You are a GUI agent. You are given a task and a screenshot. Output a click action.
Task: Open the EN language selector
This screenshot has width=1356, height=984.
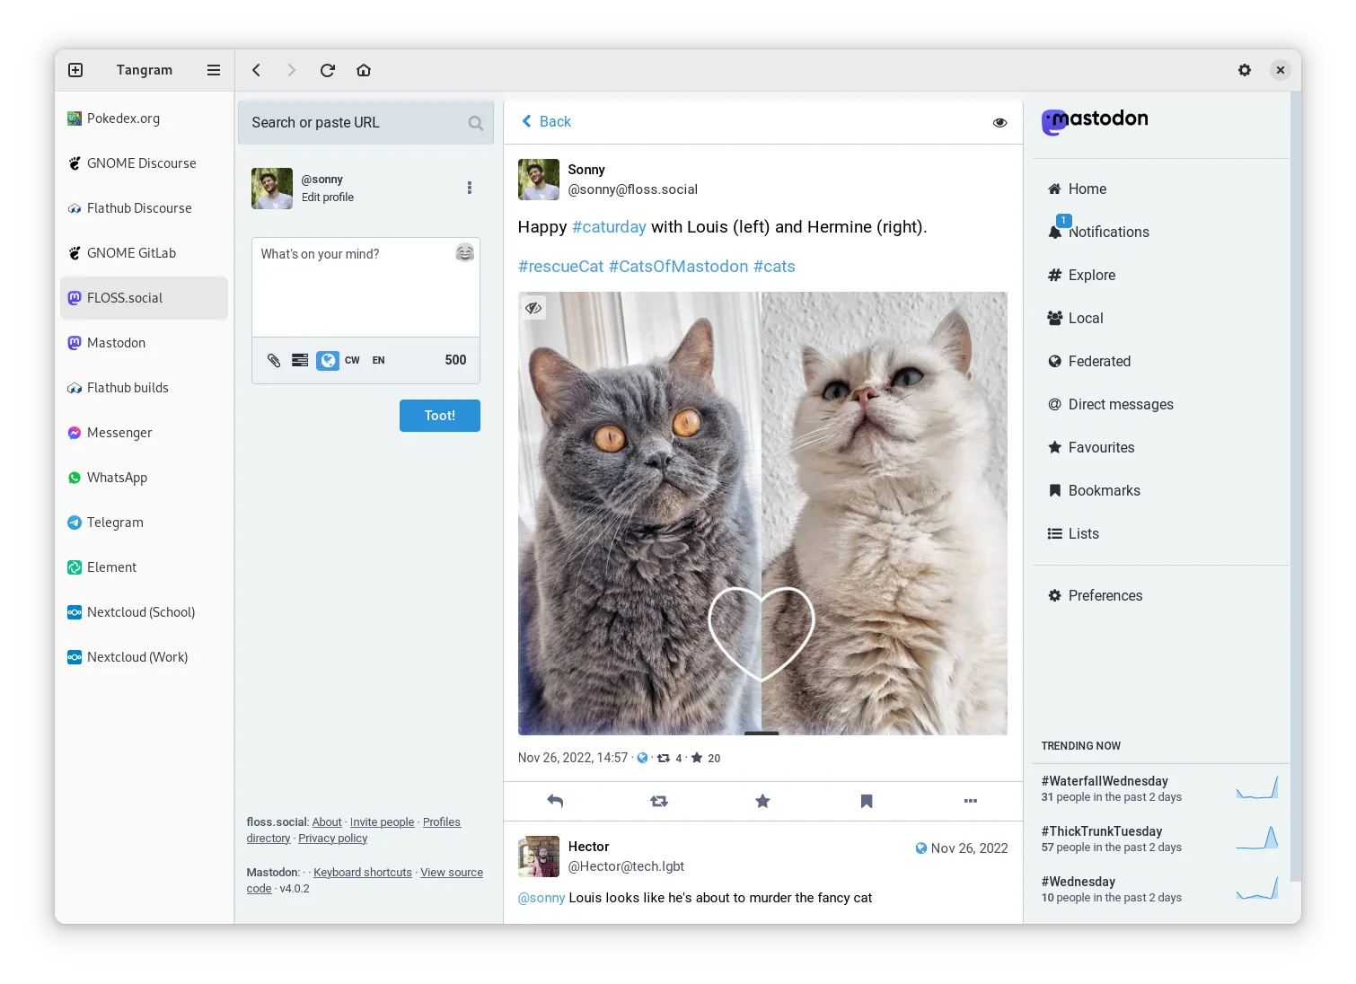(x=378, y=360)
